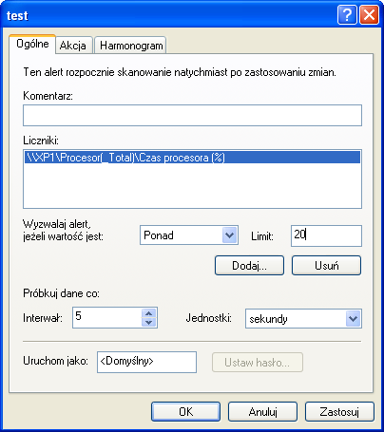Click the OK button

tap(185, 412)
